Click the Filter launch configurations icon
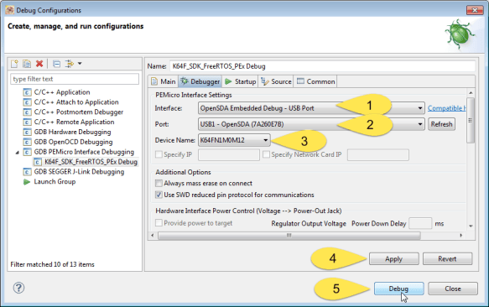489x307 pixels. tap(69, 64)
